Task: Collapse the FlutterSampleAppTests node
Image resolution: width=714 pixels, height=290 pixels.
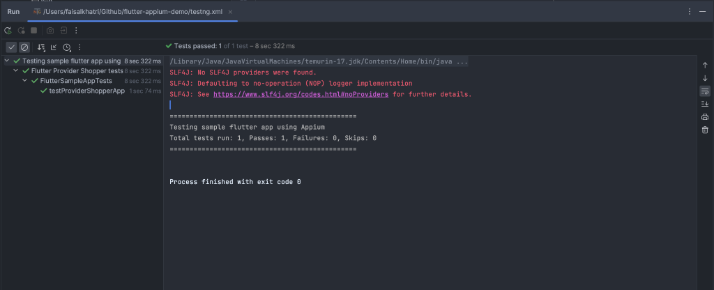Action: (x=25, y=81)
